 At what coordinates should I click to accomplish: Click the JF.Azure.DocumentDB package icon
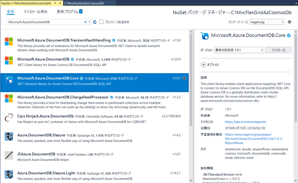(x=9, y=155)
